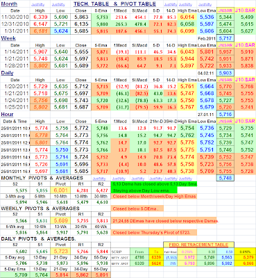
Task: Select the '04.02.11' date label
Action: 207,73
